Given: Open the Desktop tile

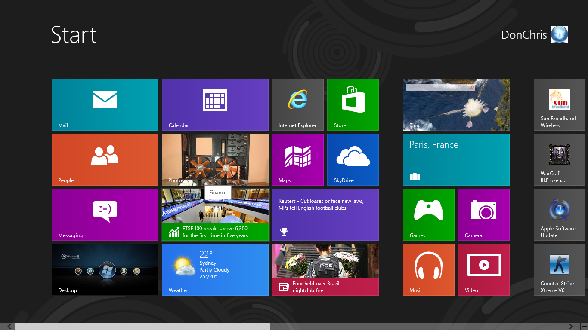Looking at the screenshot, I should click(105, 270).
